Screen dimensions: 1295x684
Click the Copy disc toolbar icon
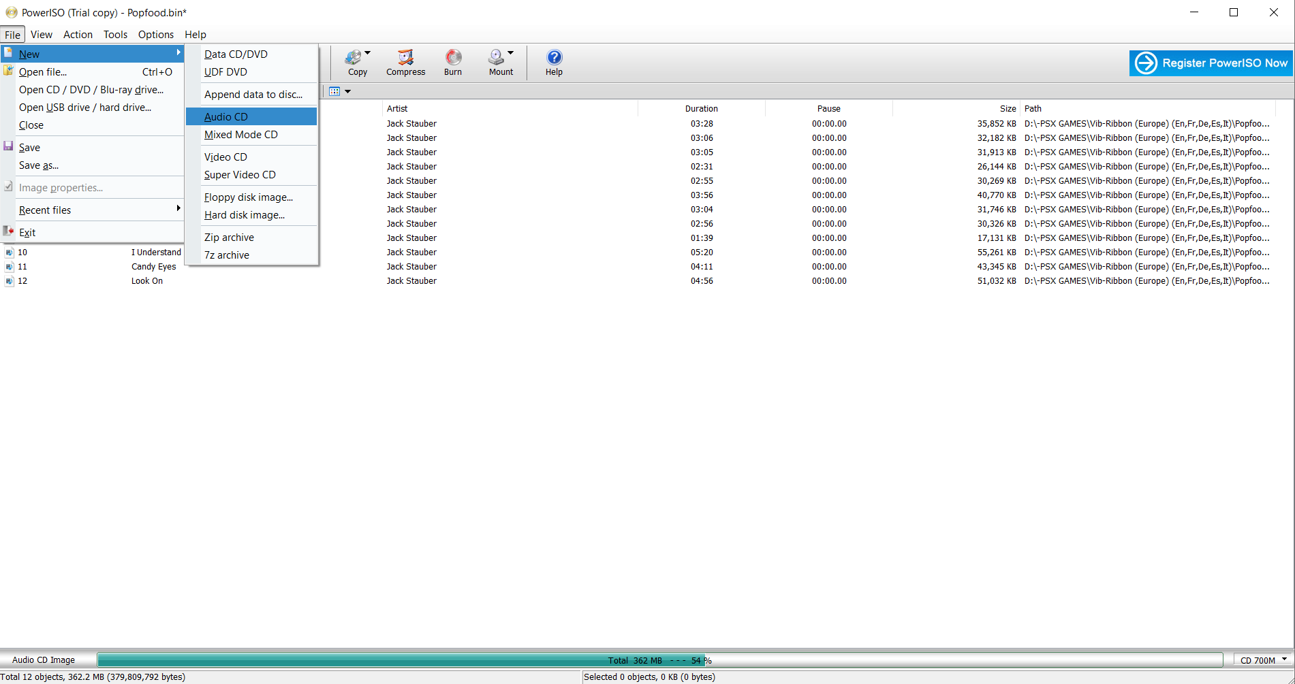tap(354, 57)
